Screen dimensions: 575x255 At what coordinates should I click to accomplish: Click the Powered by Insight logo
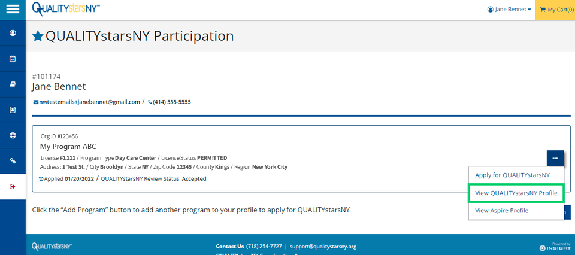pyautogui.click(x=555, y=247)
